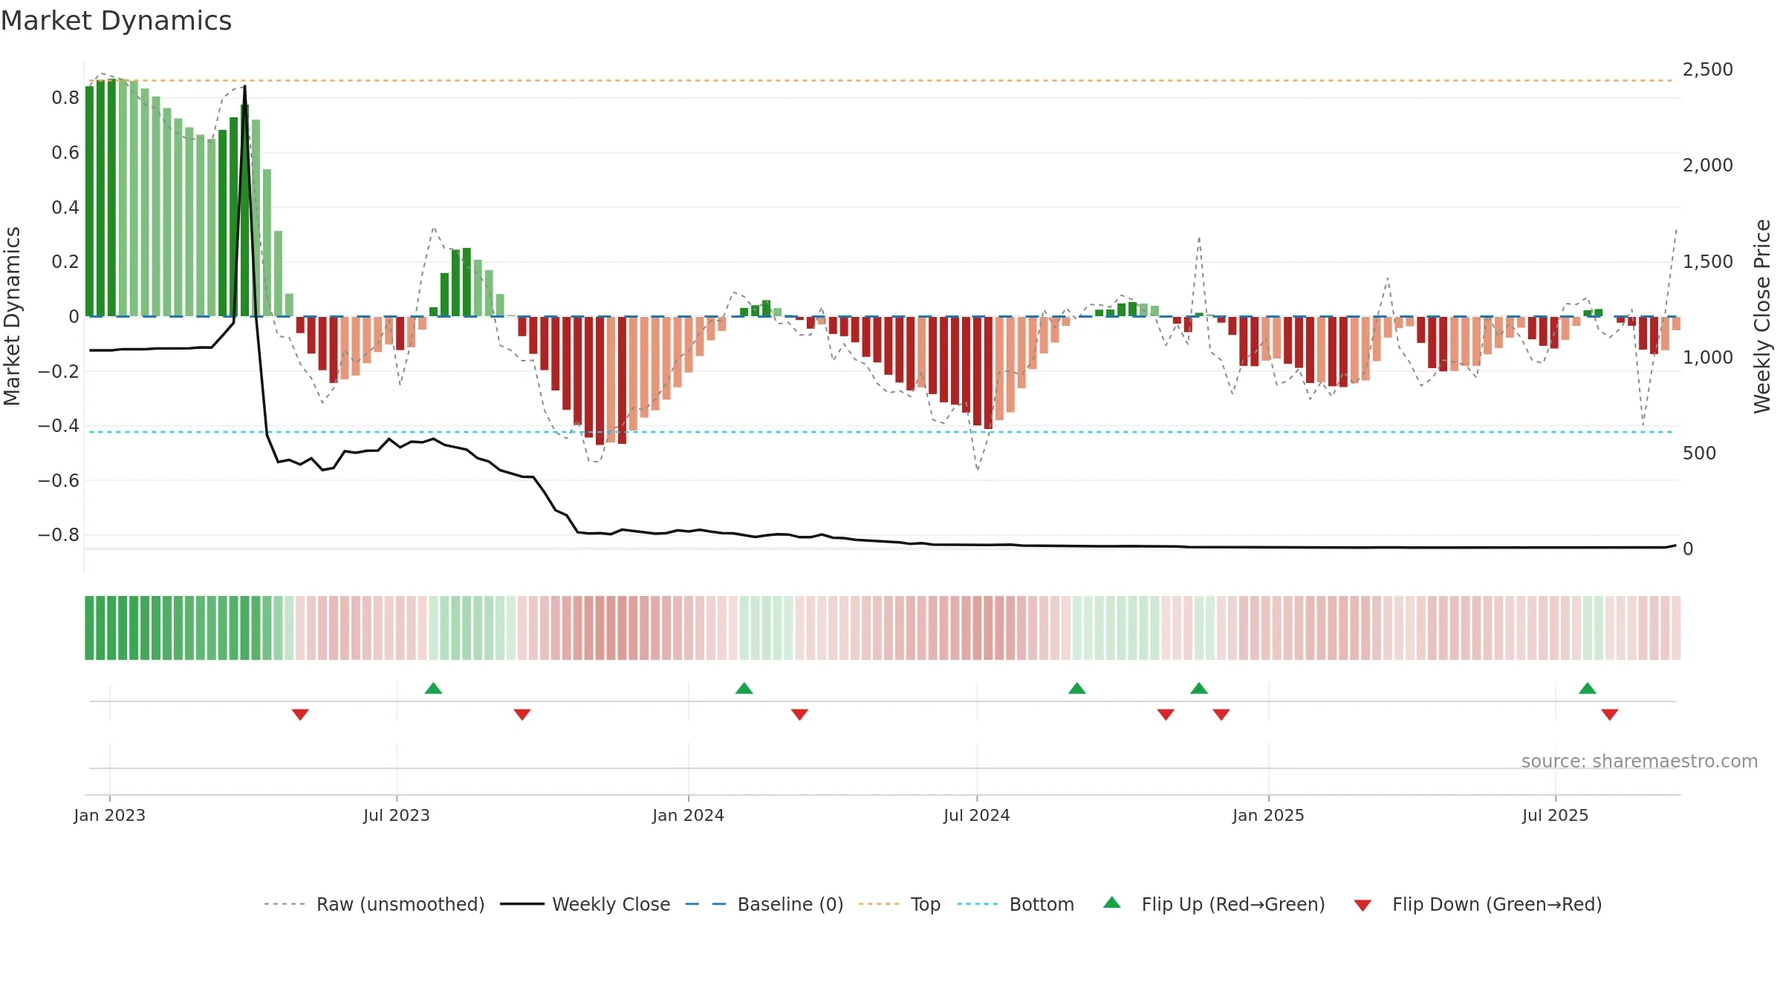
Task: Click the 1,500 right-axis tick label
Action: pyautogui.click(x=1707, y=261)
